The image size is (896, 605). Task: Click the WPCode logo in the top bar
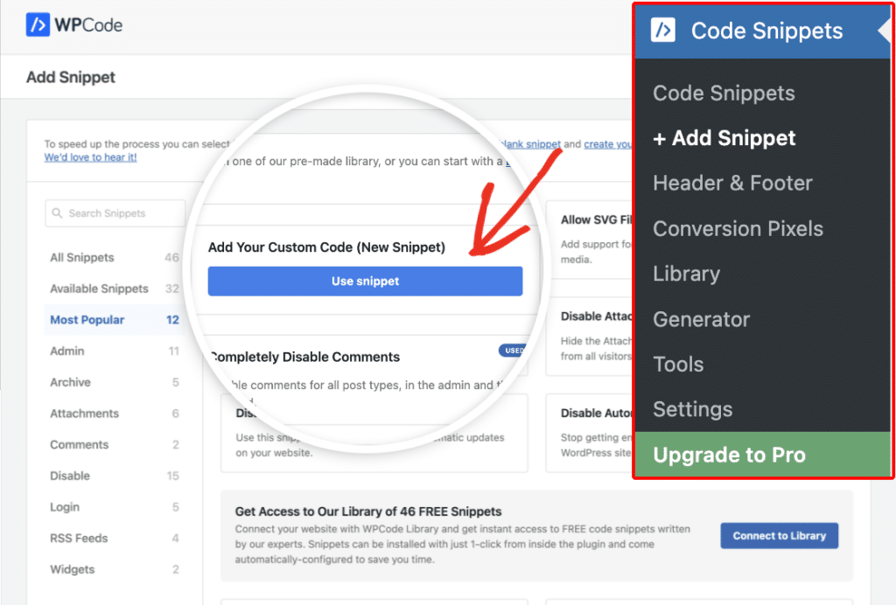73,25
